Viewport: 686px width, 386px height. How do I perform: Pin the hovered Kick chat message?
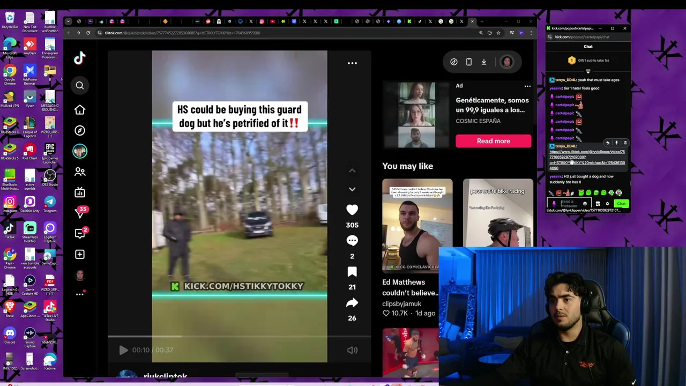coord(616,143)
